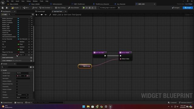The image size is (194, 109).
Task: Open Replication None dropdown
Action: point(22,97)
